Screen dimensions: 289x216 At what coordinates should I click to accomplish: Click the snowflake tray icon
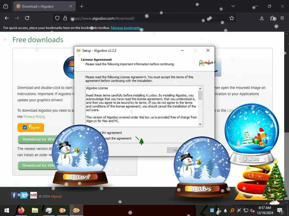pos(239,210)
